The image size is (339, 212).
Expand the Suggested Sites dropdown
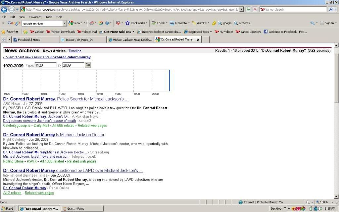click(211, 32)
